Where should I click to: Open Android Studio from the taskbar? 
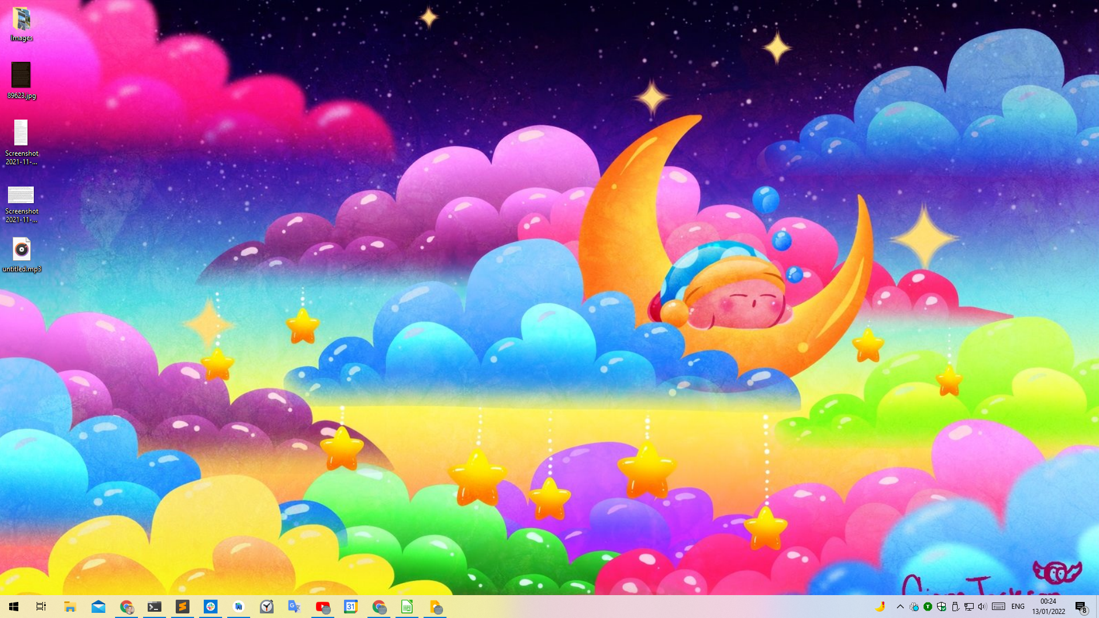(x=239, y=607)
